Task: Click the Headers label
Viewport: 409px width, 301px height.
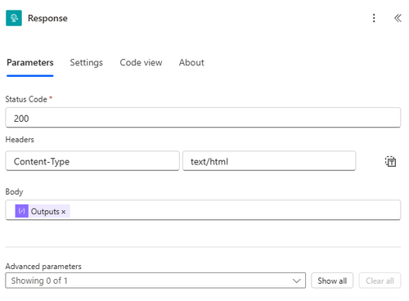Action: pyautogui.click(x=20, y=140)
